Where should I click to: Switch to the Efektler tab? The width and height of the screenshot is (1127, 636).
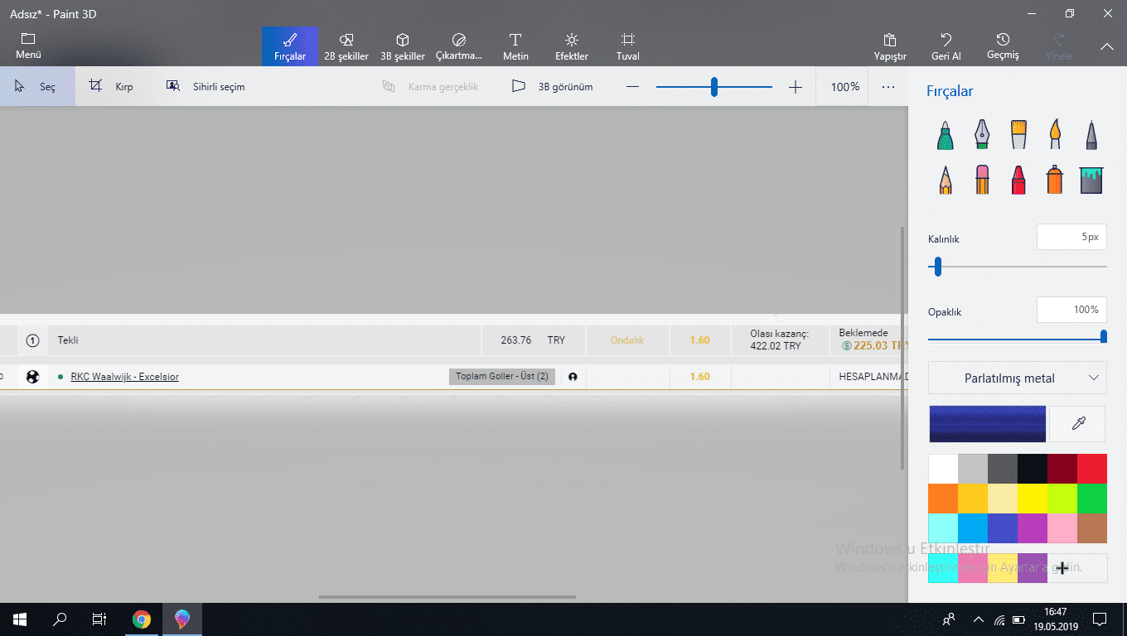pos(572,46)
